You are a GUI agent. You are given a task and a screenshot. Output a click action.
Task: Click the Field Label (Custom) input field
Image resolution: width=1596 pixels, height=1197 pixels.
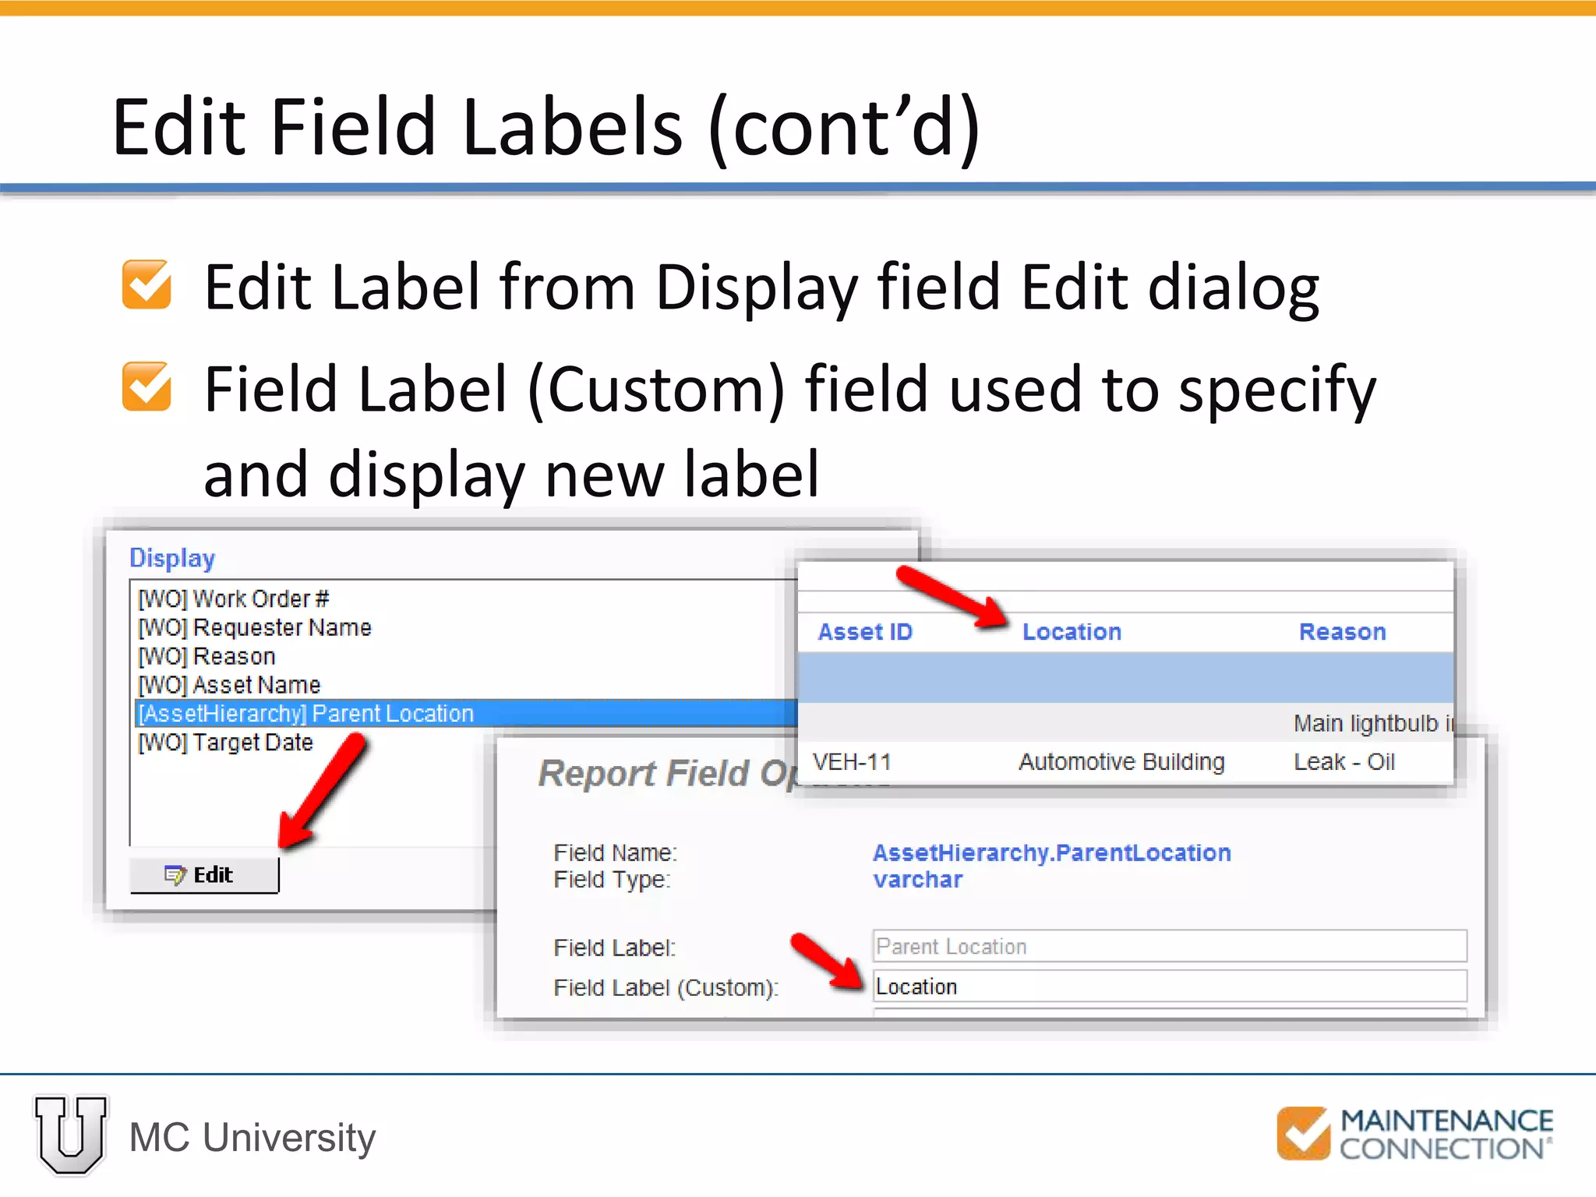pyautogui.click(x=1170, y=987)
